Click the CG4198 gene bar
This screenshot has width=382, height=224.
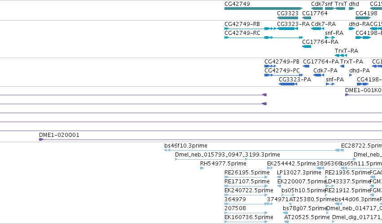coord(363,18)
